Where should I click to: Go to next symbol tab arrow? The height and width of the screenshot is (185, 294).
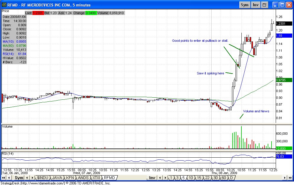tap(32, 178)
